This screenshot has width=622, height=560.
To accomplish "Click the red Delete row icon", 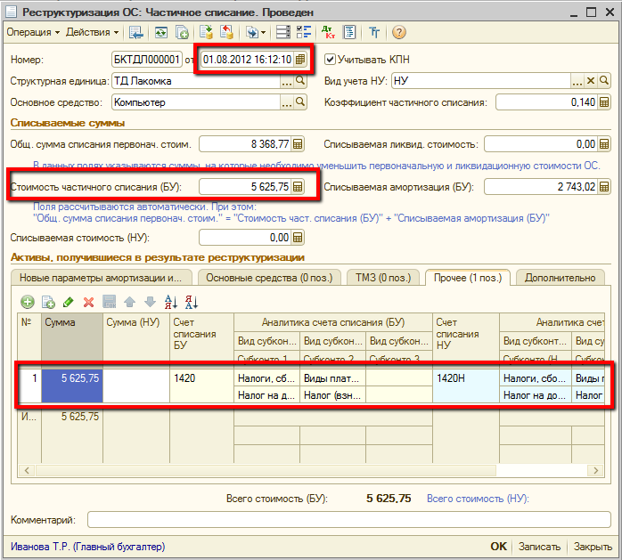I will coord(88,303).
